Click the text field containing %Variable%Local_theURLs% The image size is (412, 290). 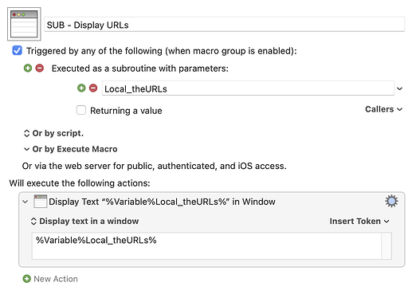(206, 246)
